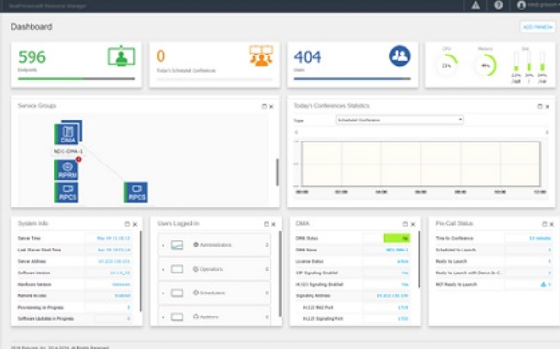Maximize the System Info panel
The width and height of the screenshot is (560, 349).
click(127, 224)
